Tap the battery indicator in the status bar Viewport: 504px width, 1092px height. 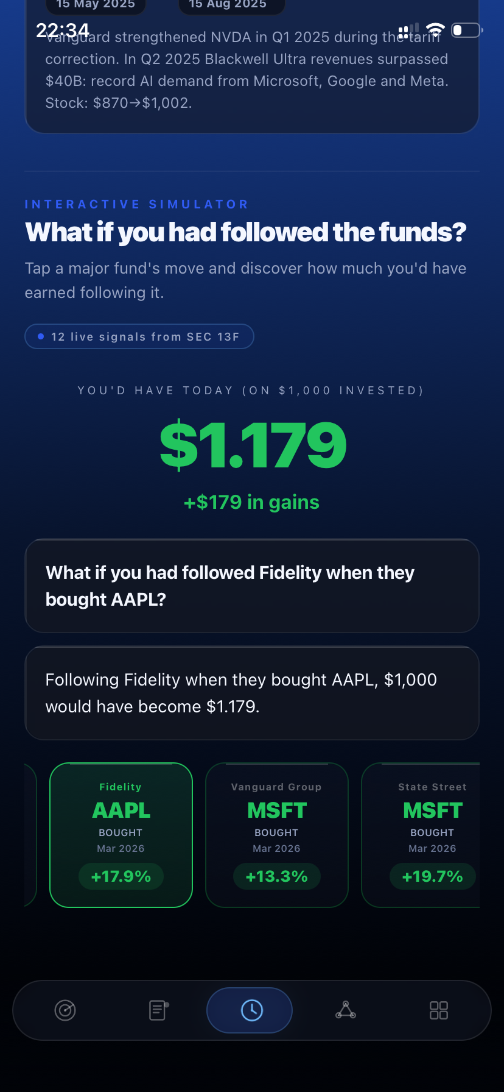(x=466, y=29)
